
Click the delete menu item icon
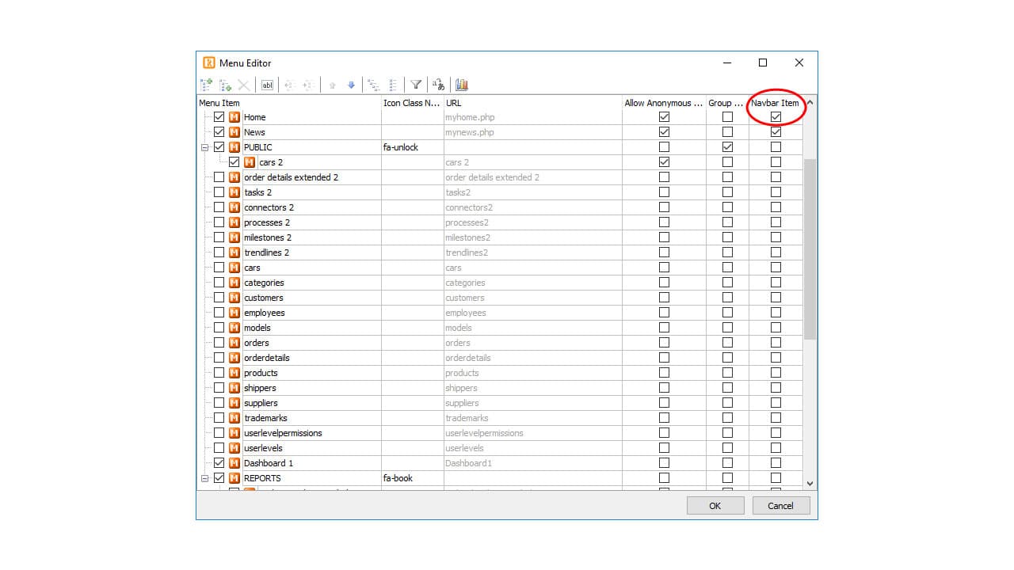[244, 85]
